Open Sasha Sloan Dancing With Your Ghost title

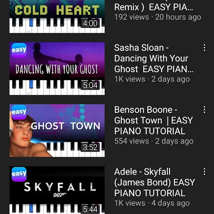(154, 58)
